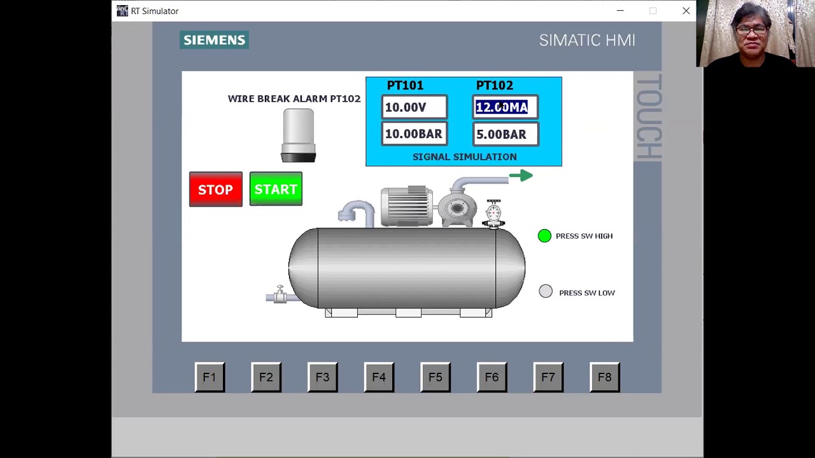Click the green PRESS SW HIGH indicator
The image size is (815, 458).
(544, 236)
